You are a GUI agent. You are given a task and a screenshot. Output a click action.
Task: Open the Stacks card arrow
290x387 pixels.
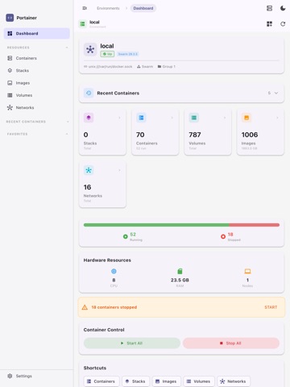119,118
